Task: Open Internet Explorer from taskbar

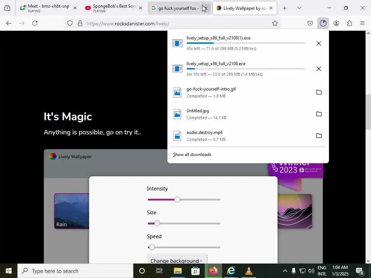Action: 231,271
